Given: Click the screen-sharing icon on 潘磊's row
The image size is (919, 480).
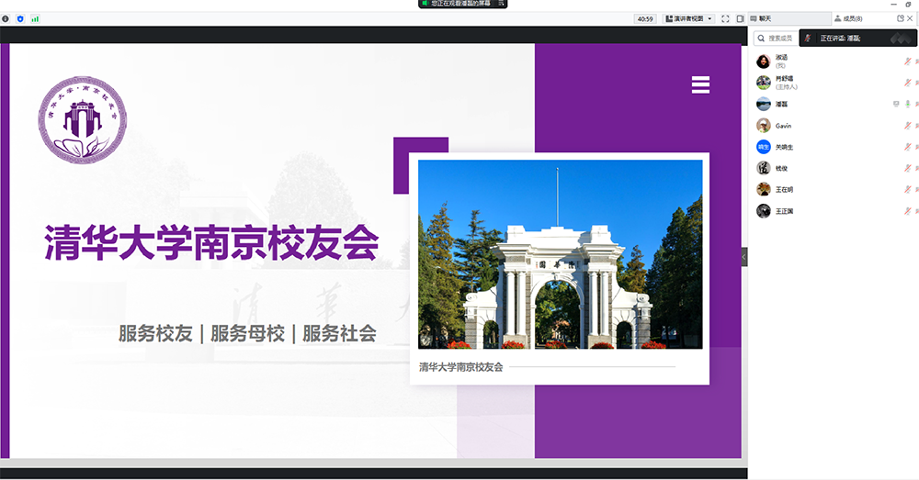Looking at the screenshot, I should (x=895, y=105).
